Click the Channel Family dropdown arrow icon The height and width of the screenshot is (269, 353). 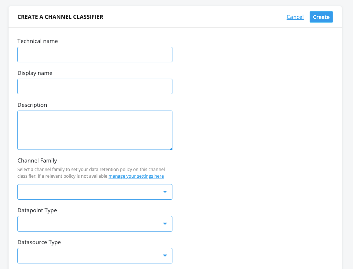pyautogui.click(x=165, y=192)
